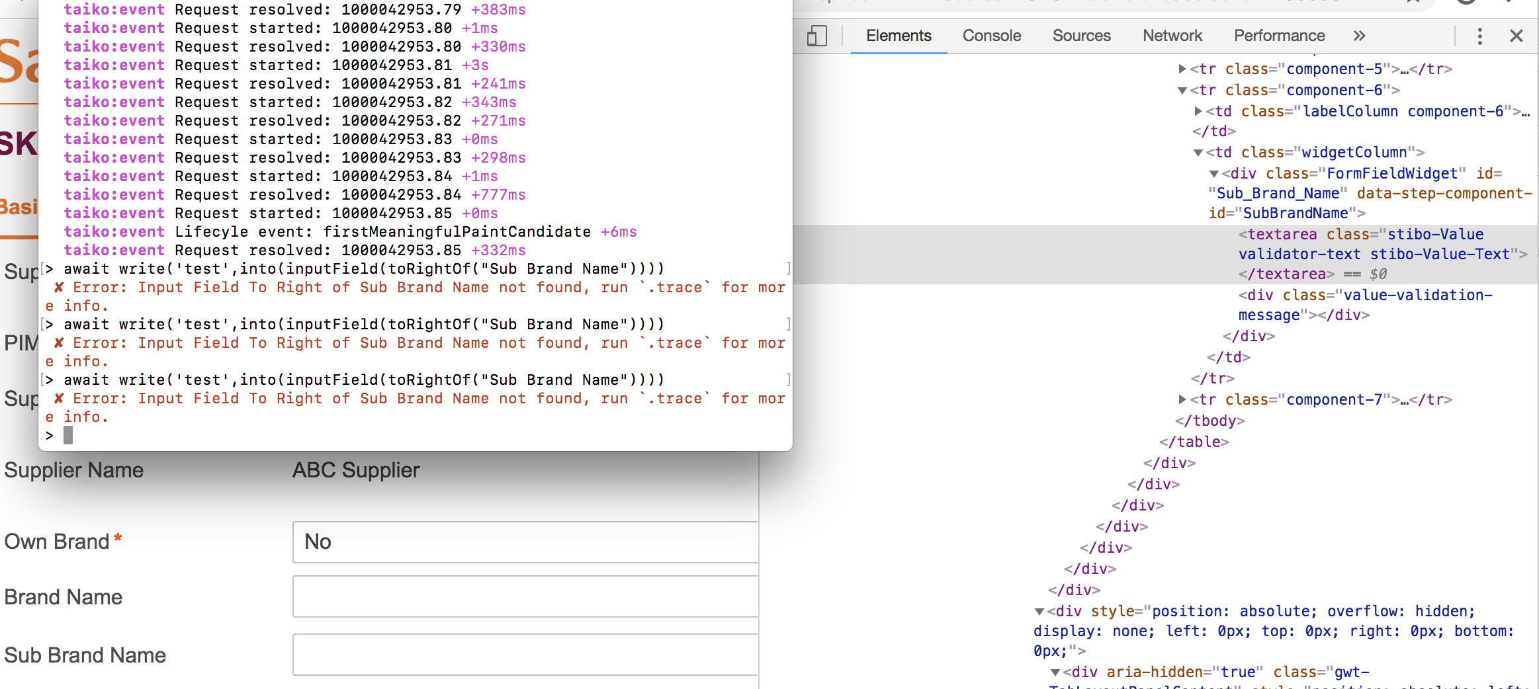Toggle the device toolbar in DevTools
Viewport: 1539px width, 689px height.
tap(818, 36)
